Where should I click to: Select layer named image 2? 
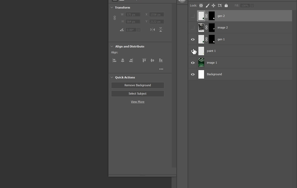(222, 28)
